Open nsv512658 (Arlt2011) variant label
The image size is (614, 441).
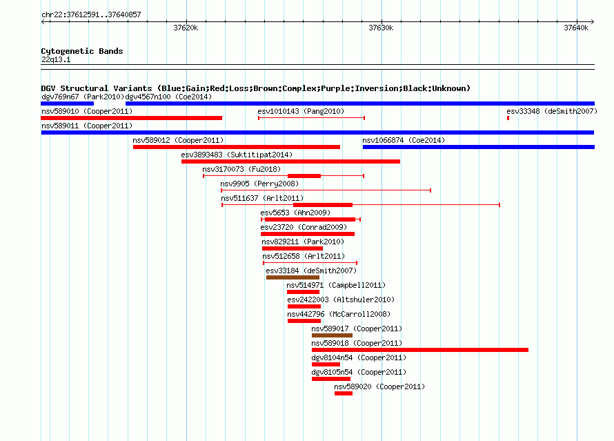(304, 256)
